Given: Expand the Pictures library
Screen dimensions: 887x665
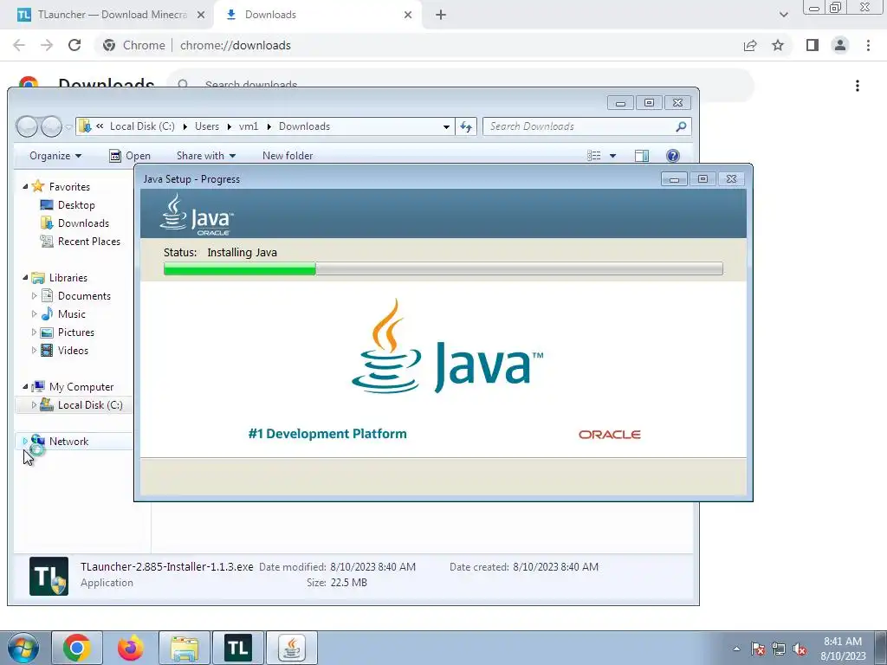Looking at the screenshot, I should (x=34, y=332).
